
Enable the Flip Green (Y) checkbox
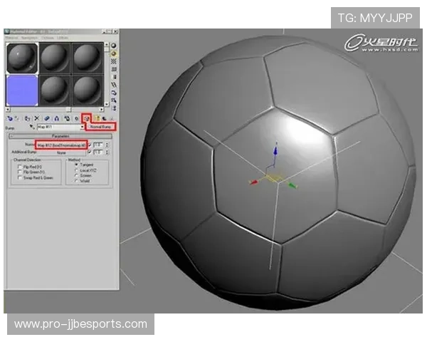coord(20,172)
